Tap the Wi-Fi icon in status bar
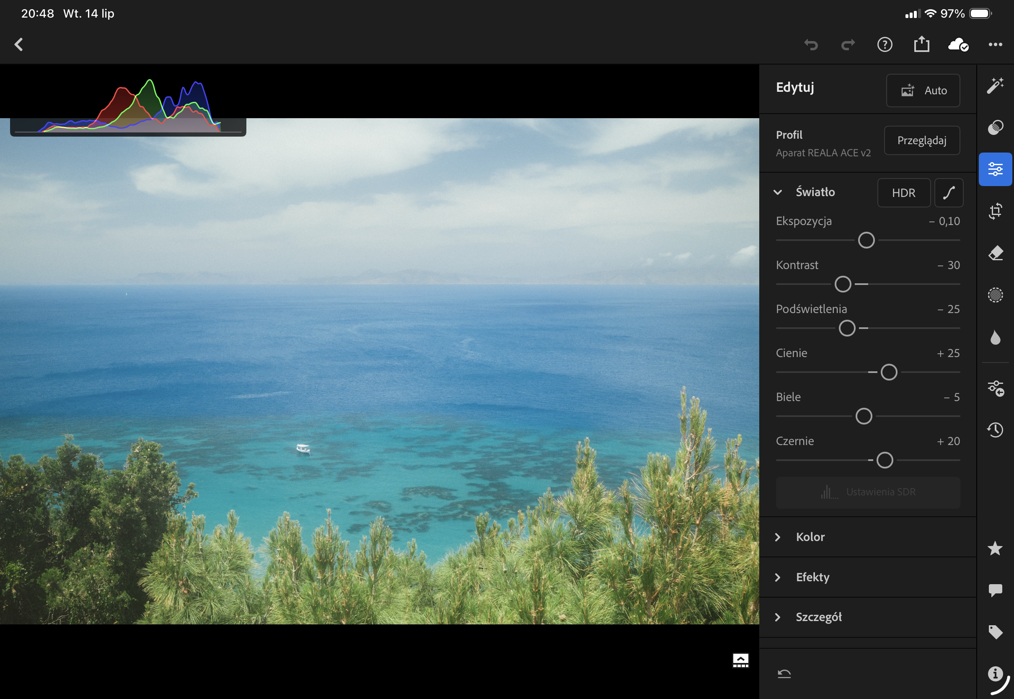The width and height of the screenshot is (1014, 699). (930, 13)
